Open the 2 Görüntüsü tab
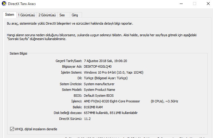The height and width of the screenshot is (138, 213). 47,15
